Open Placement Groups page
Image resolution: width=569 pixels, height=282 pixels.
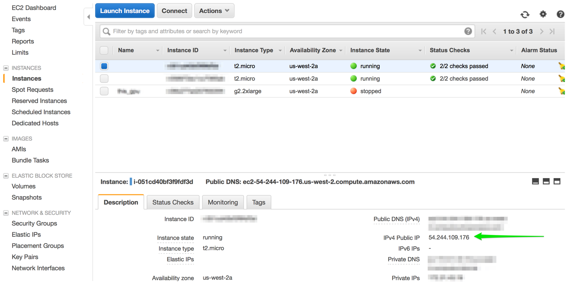coord(38,246)
